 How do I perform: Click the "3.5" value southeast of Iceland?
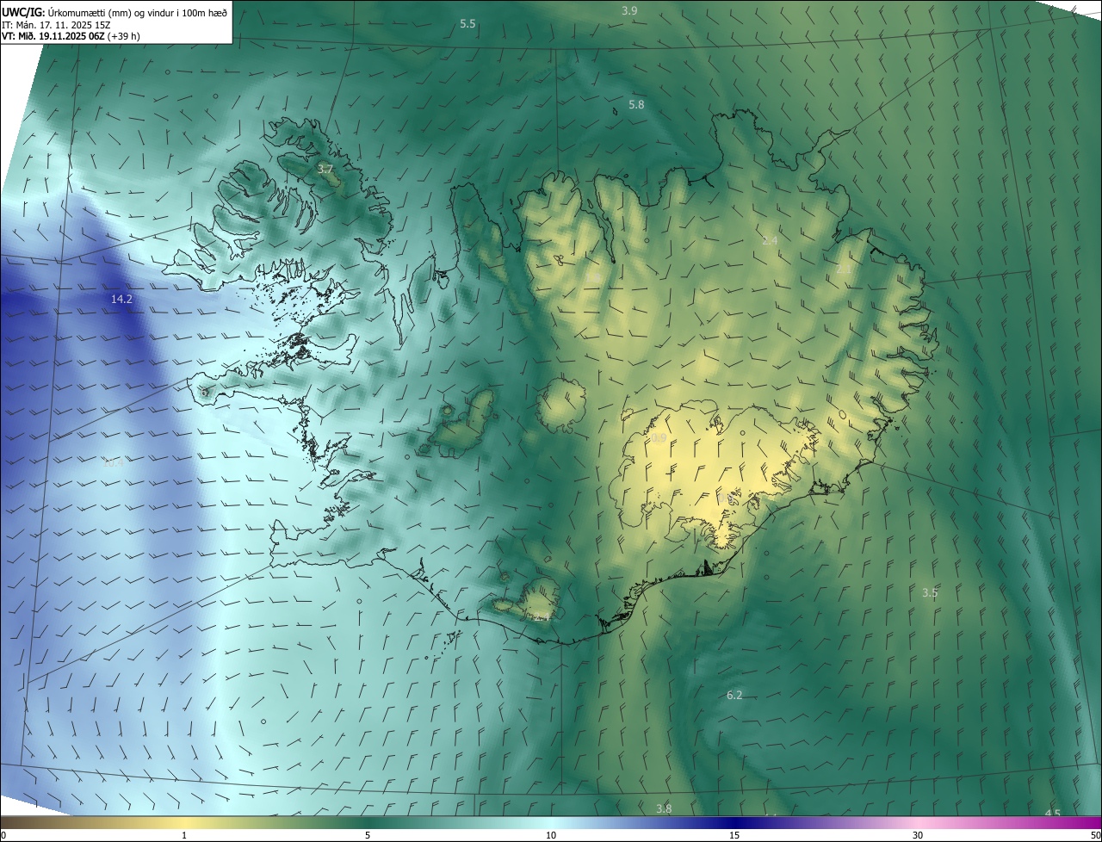click(x=930, y=593)
